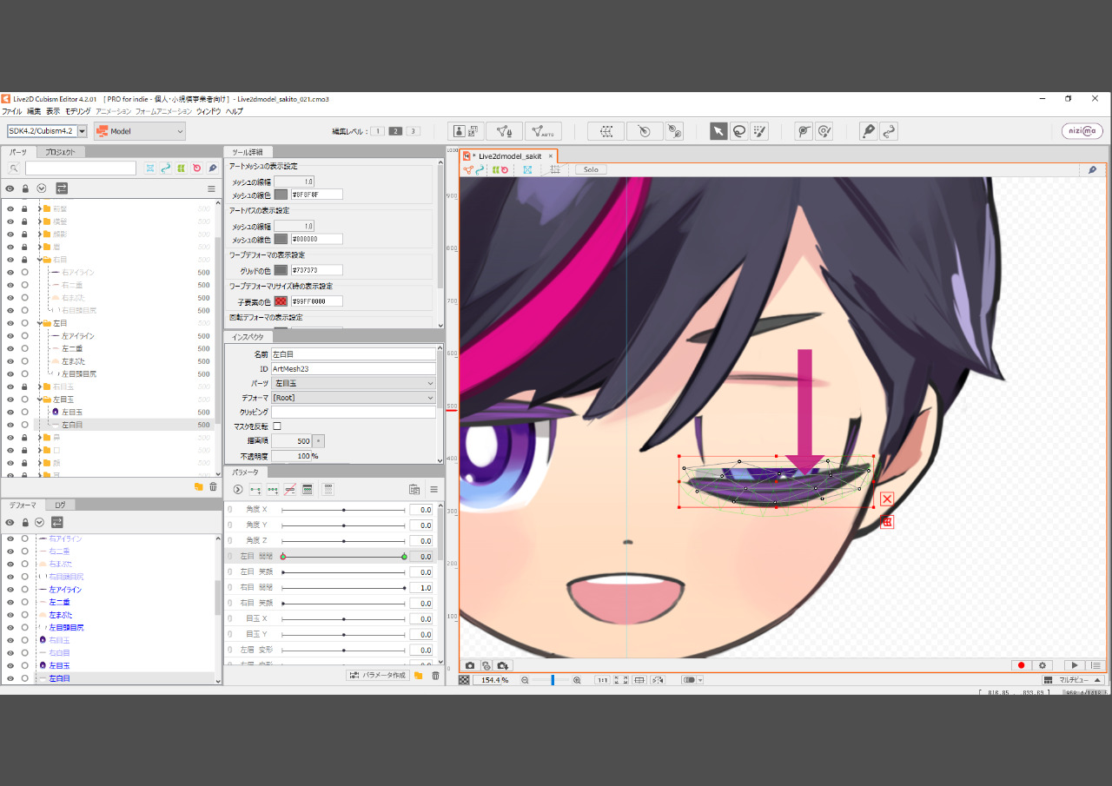Open デフォーマ dropdown showing [Root]
The width and height of the screenshot is (1112, 786).
(353, 398)
